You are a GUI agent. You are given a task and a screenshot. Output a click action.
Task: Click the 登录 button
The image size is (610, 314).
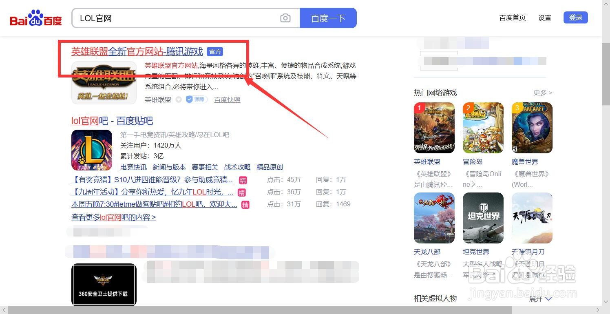[x=576, y=18]
